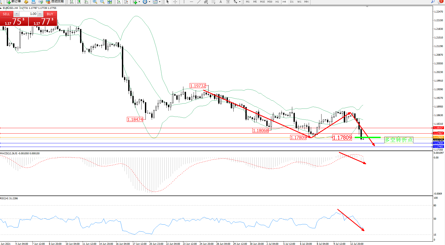Image resolution: width=445 pixels, height=245 pixels.
Task: Switch to the M15 timeframe
Action: click(262, 2)
